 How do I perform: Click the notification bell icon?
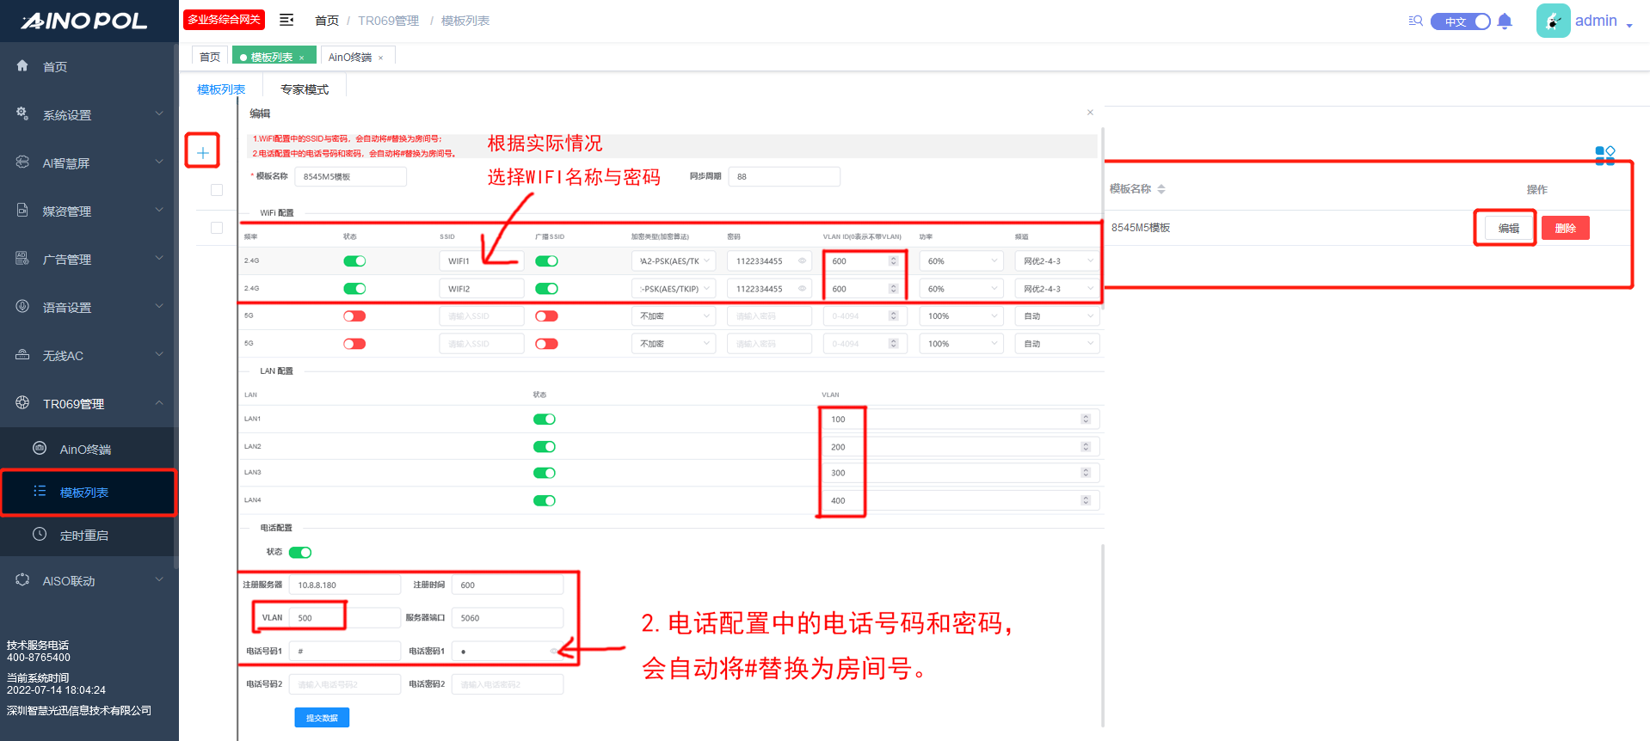1504,21
